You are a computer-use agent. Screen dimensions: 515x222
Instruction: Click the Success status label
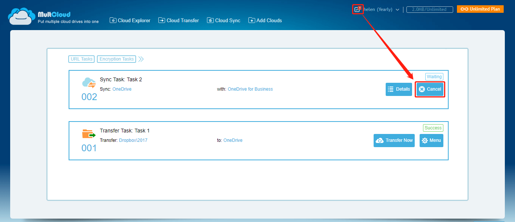433,128
